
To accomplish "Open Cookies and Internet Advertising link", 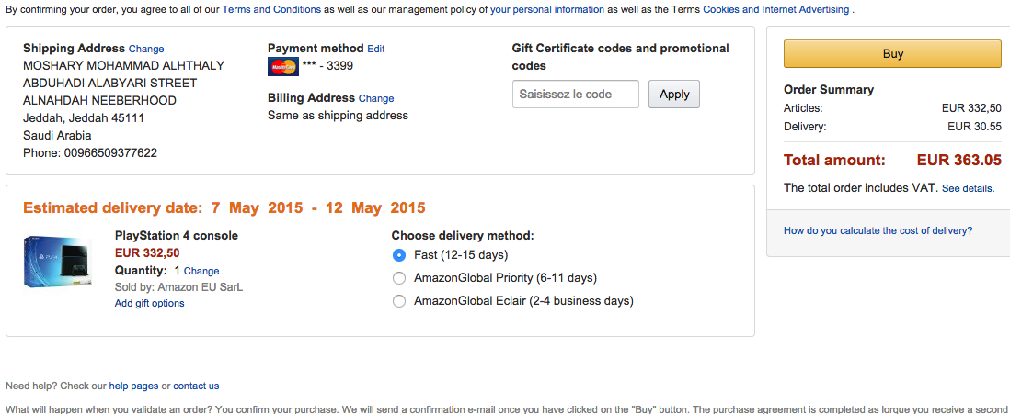I will (775, 9).
